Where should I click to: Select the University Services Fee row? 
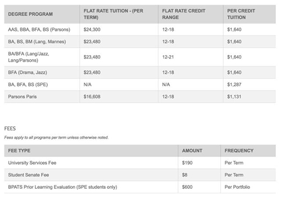[140, 163]
